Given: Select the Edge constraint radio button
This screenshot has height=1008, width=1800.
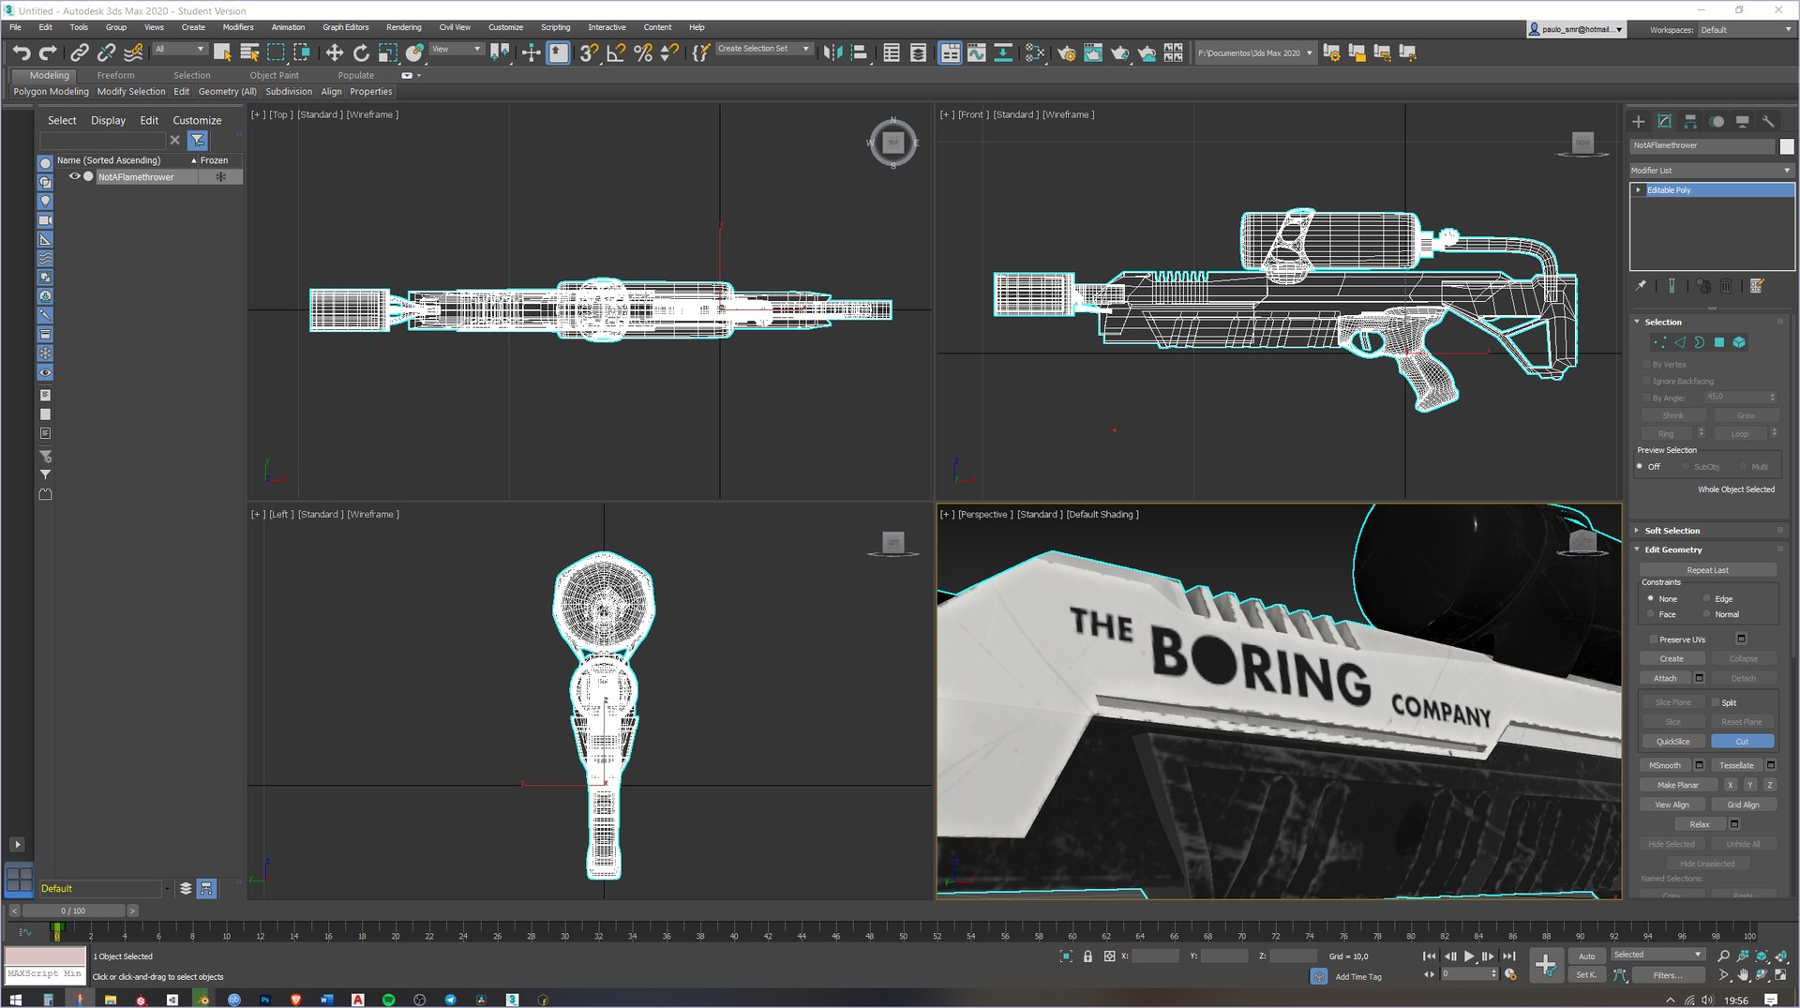Looking at the screenshot, I should point(1706,598).
